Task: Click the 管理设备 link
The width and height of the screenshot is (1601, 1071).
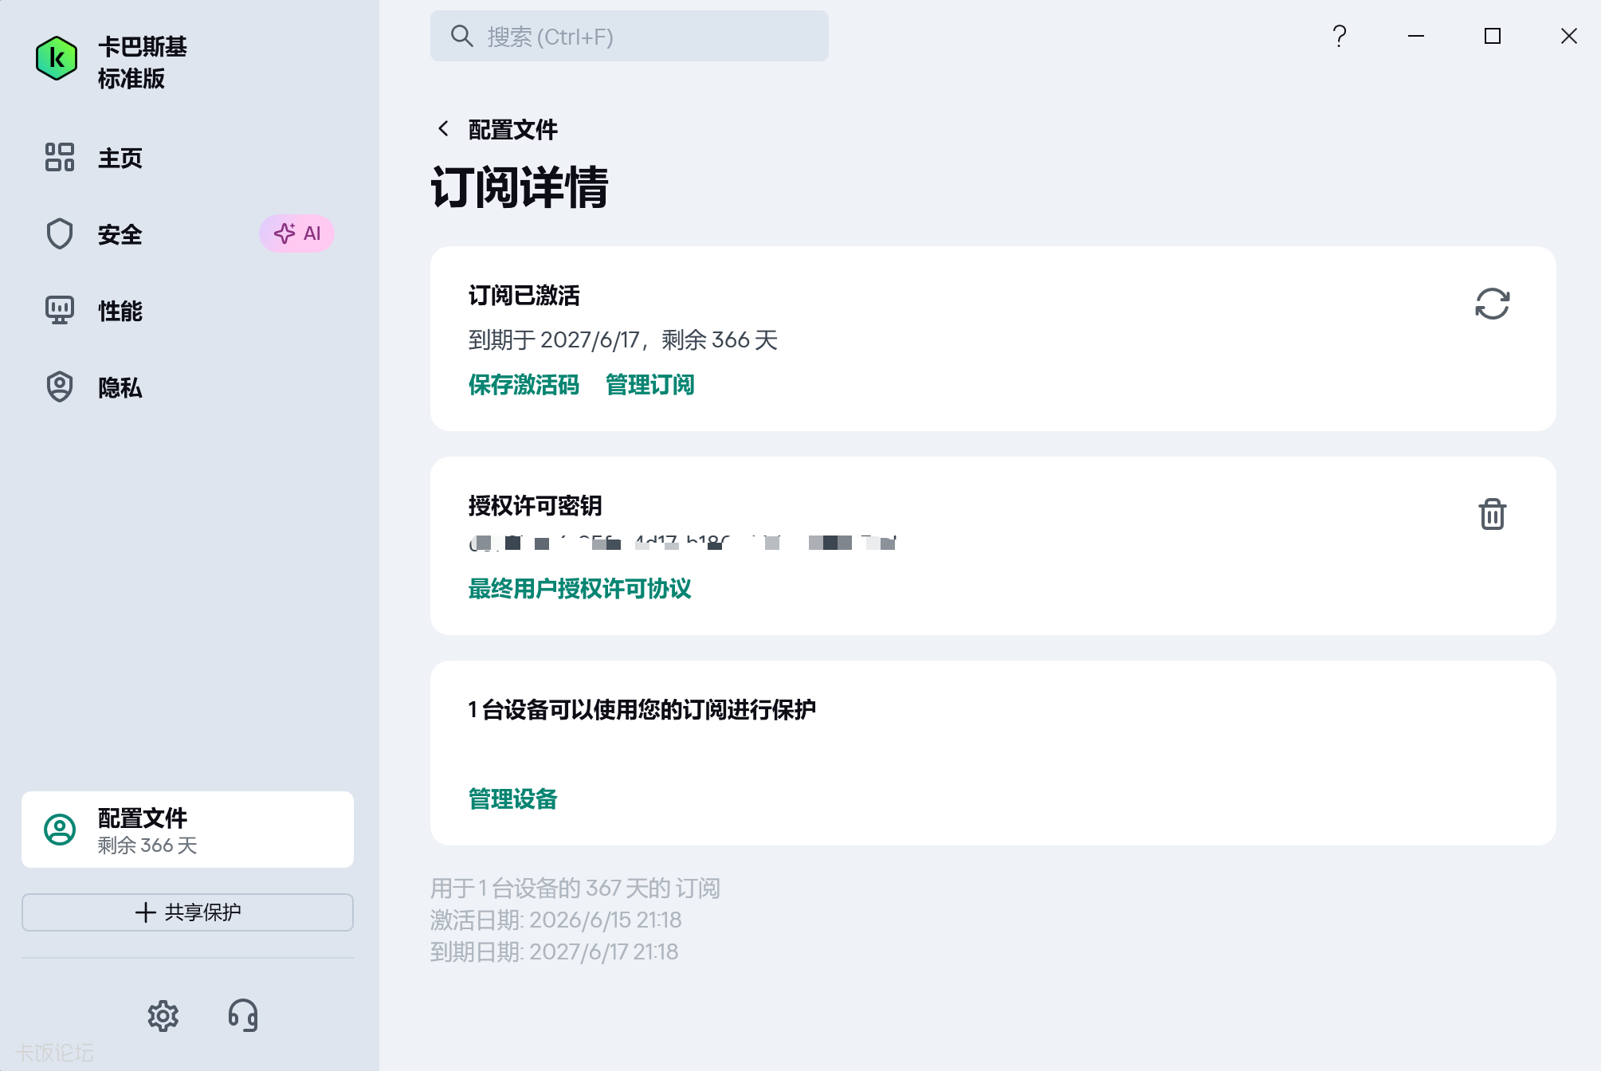Action: (x=512, y=799)
